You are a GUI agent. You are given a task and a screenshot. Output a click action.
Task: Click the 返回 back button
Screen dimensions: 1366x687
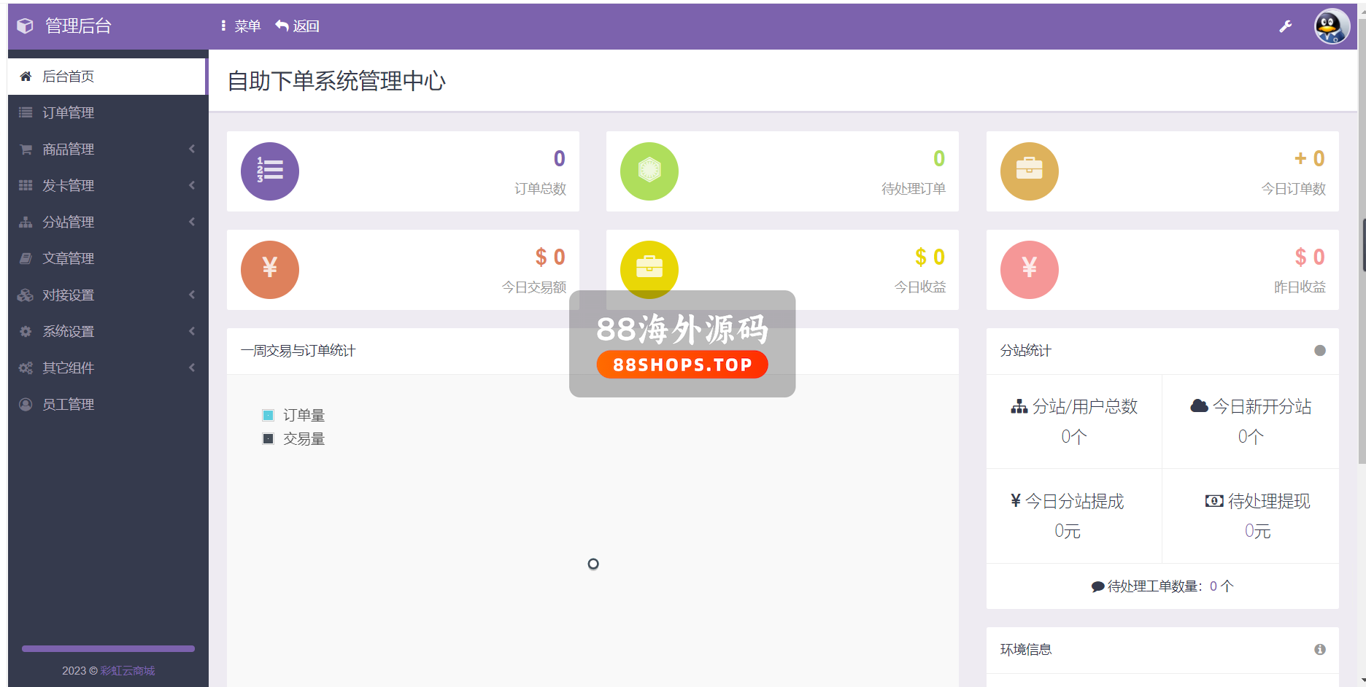point(298,26)
